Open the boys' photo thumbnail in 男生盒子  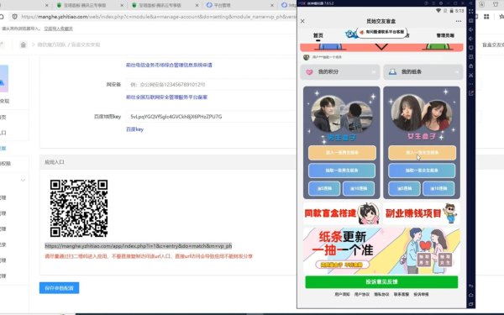(342, 114)
